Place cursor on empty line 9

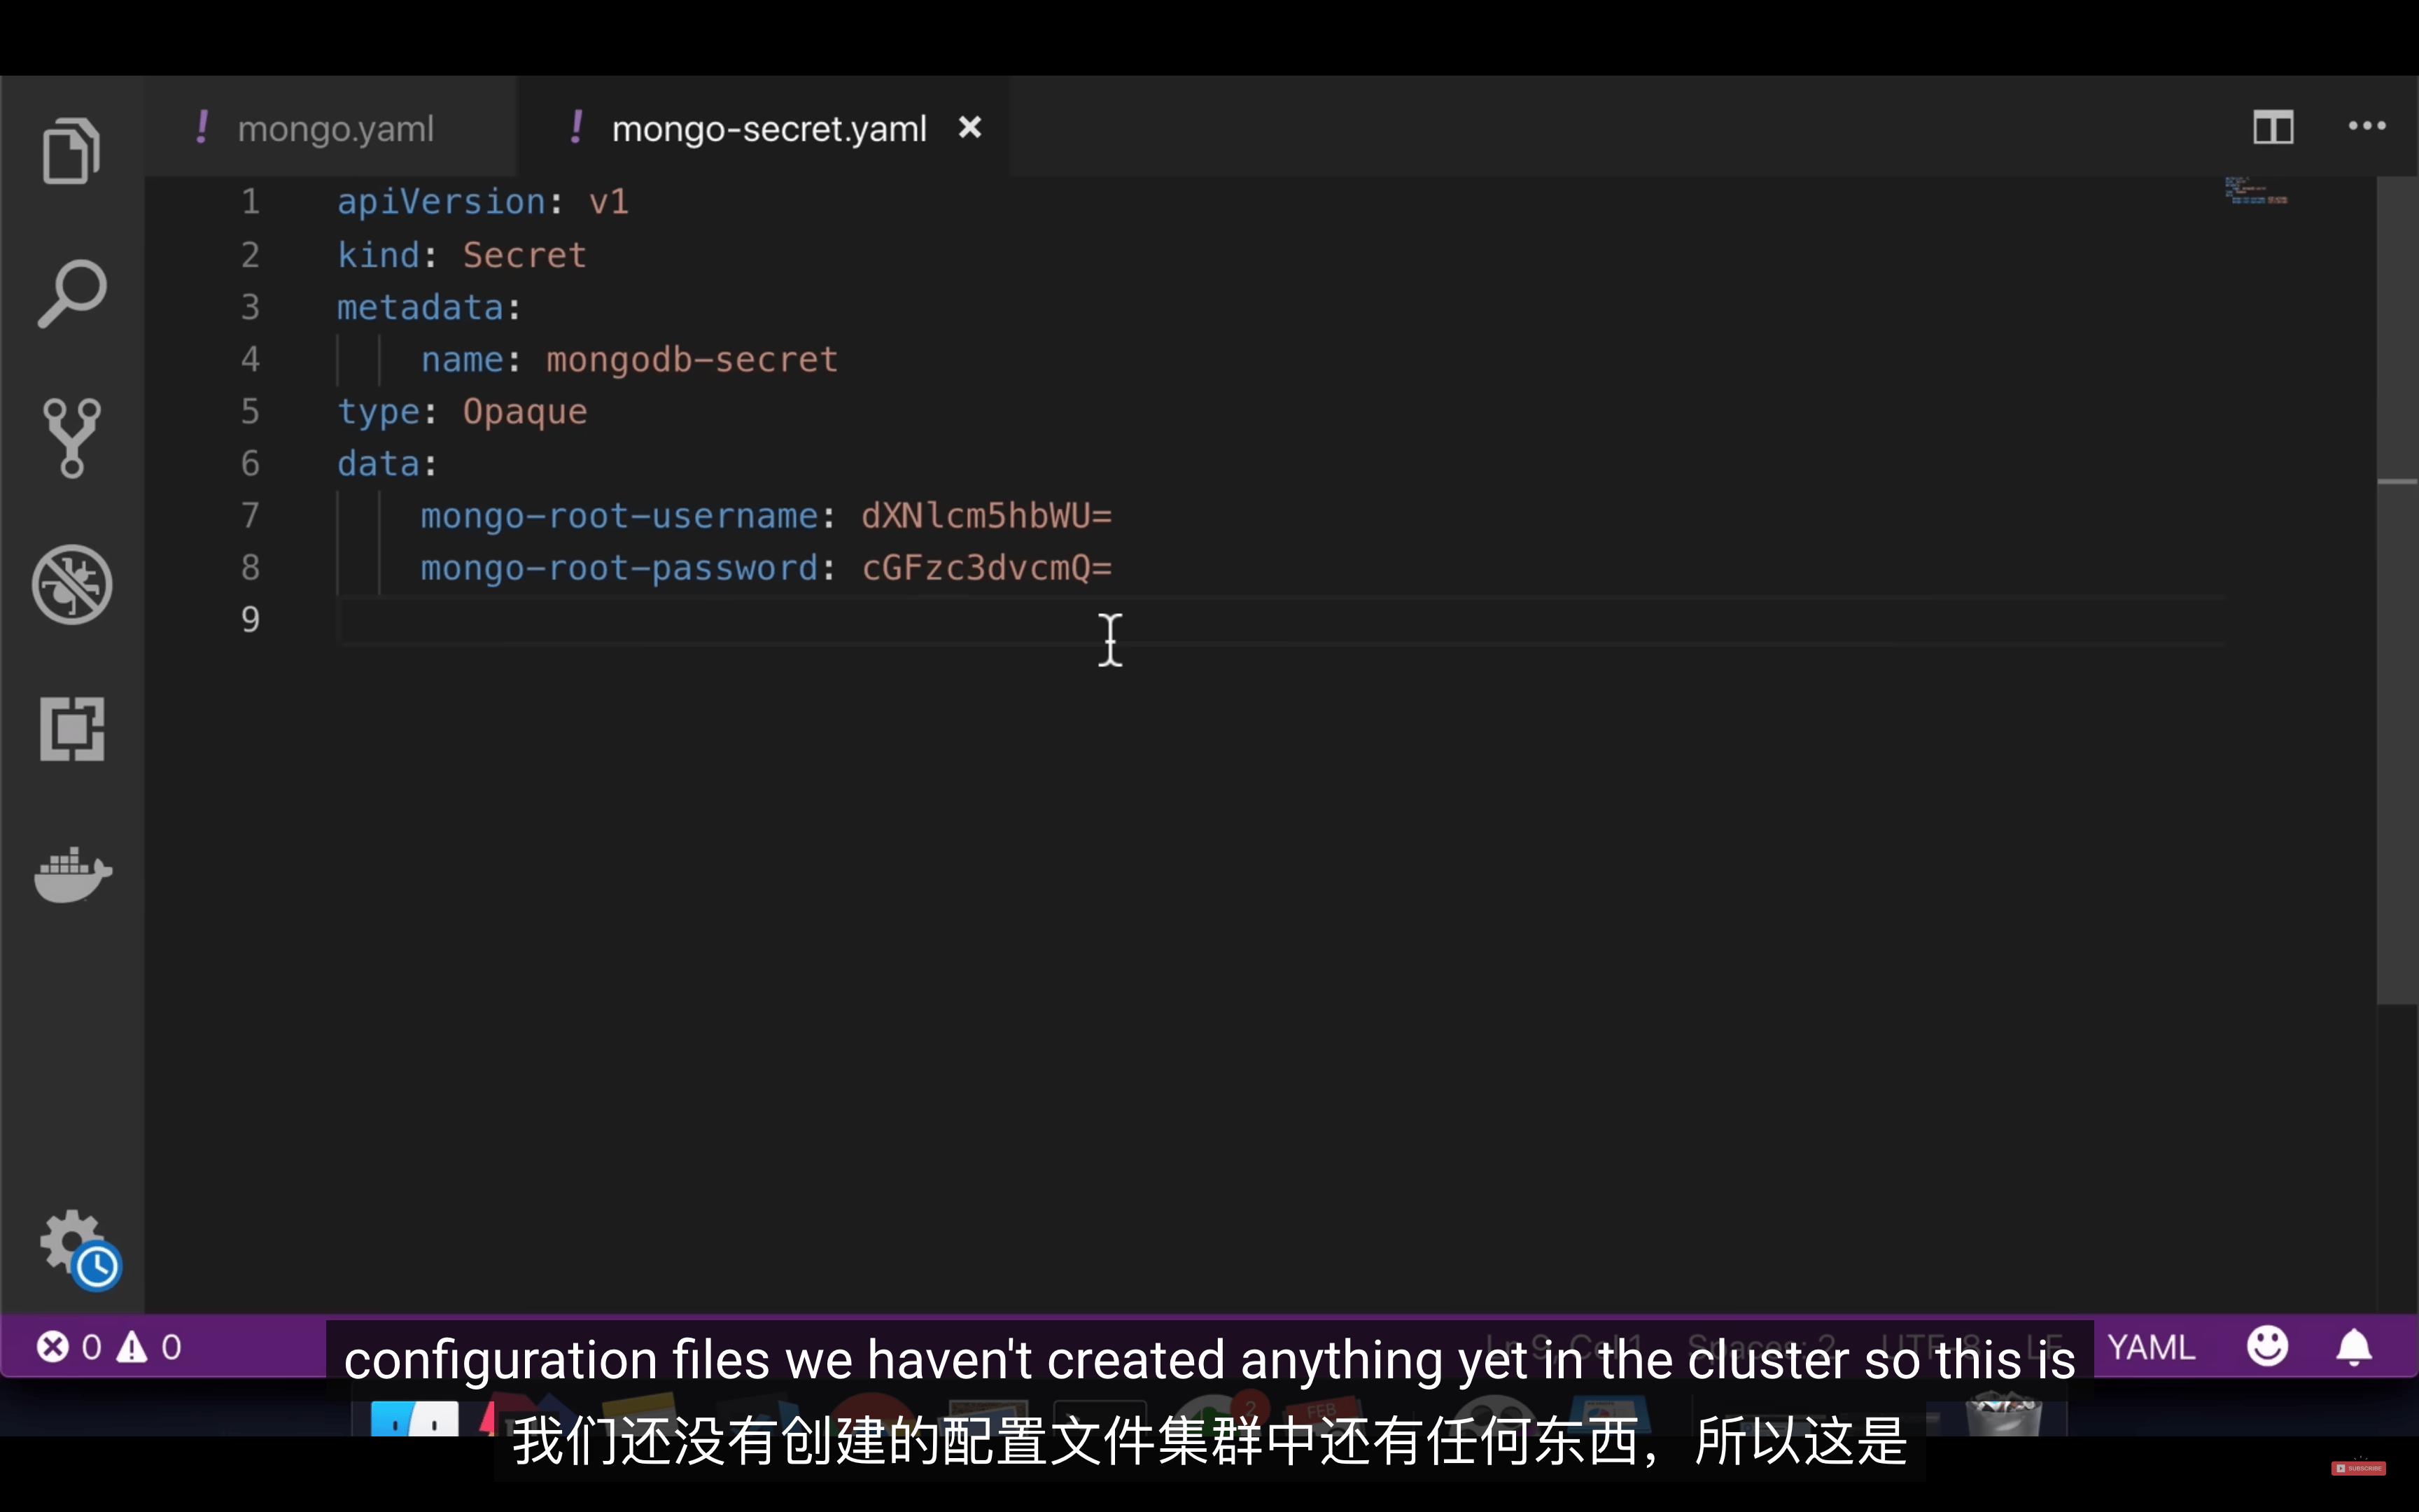[x=1282, y=620]
